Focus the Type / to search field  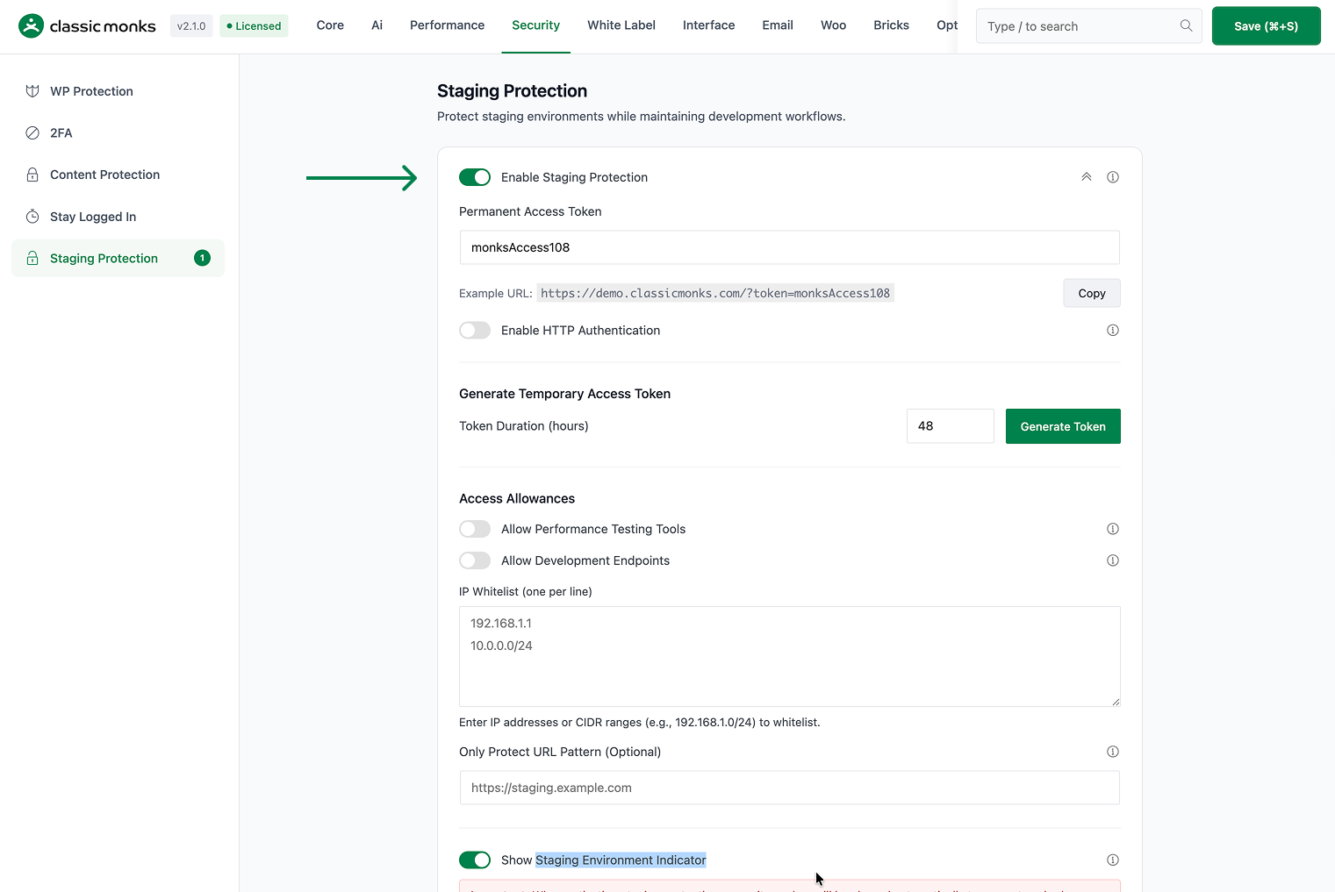tap(1088, 26)
